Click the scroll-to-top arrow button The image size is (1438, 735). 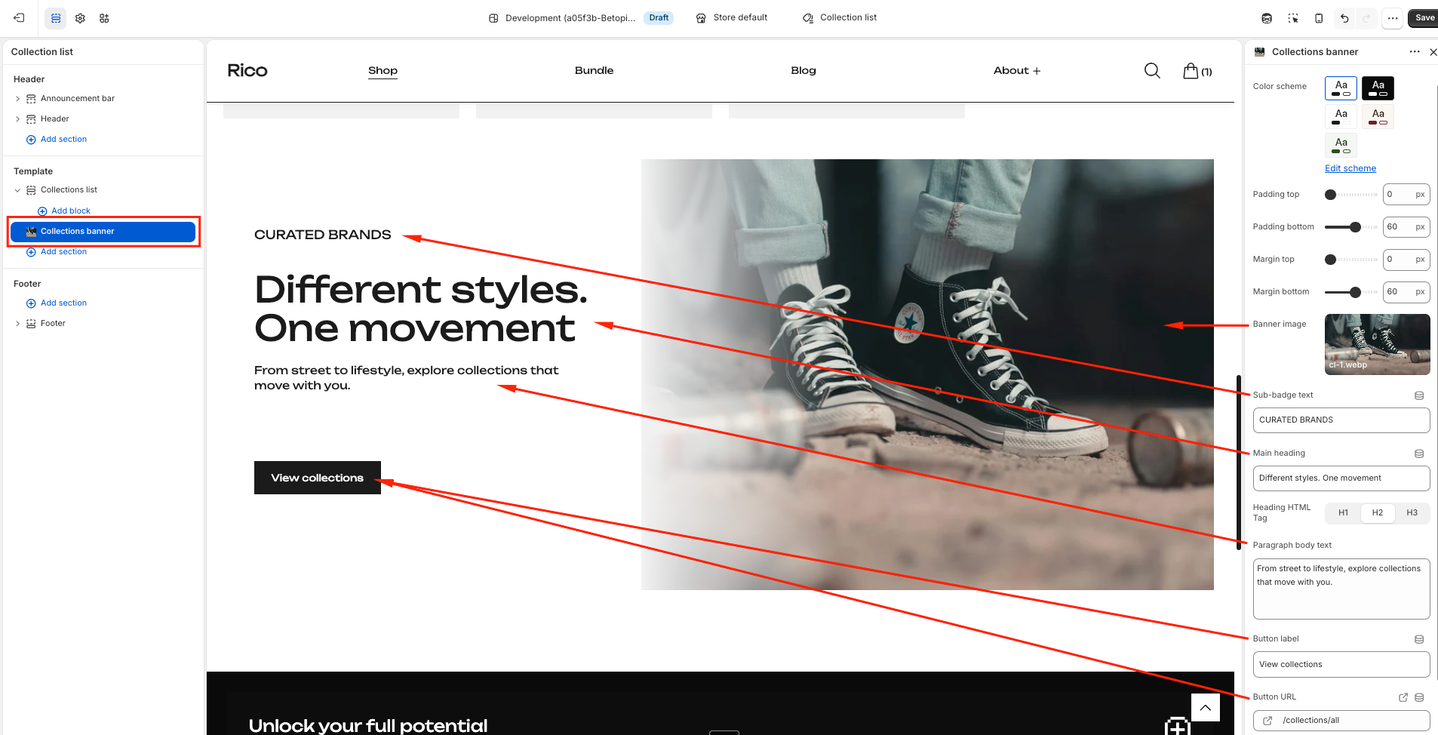click(1206, 708)
